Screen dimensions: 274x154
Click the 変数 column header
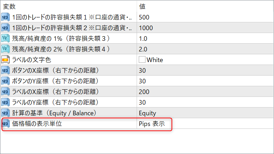point(10,6)
